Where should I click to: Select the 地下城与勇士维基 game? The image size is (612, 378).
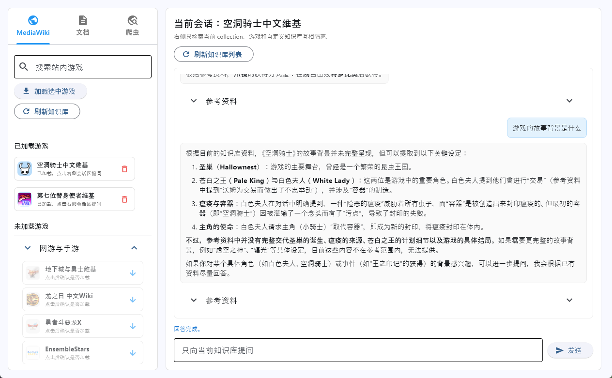tap(83, 273)
